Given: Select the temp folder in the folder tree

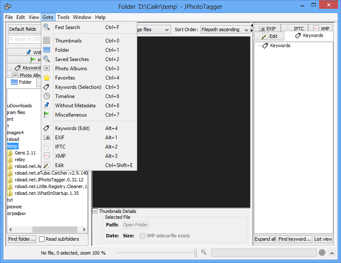Looking at the screenshot, I should point(13,146).
